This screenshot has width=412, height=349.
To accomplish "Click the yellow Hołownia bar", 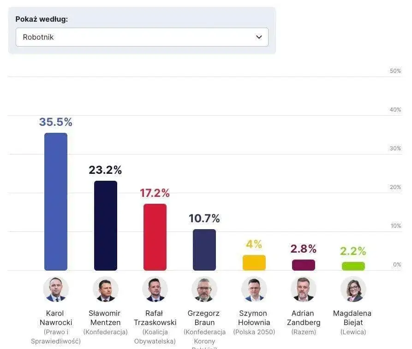I will tap(254, 262).
